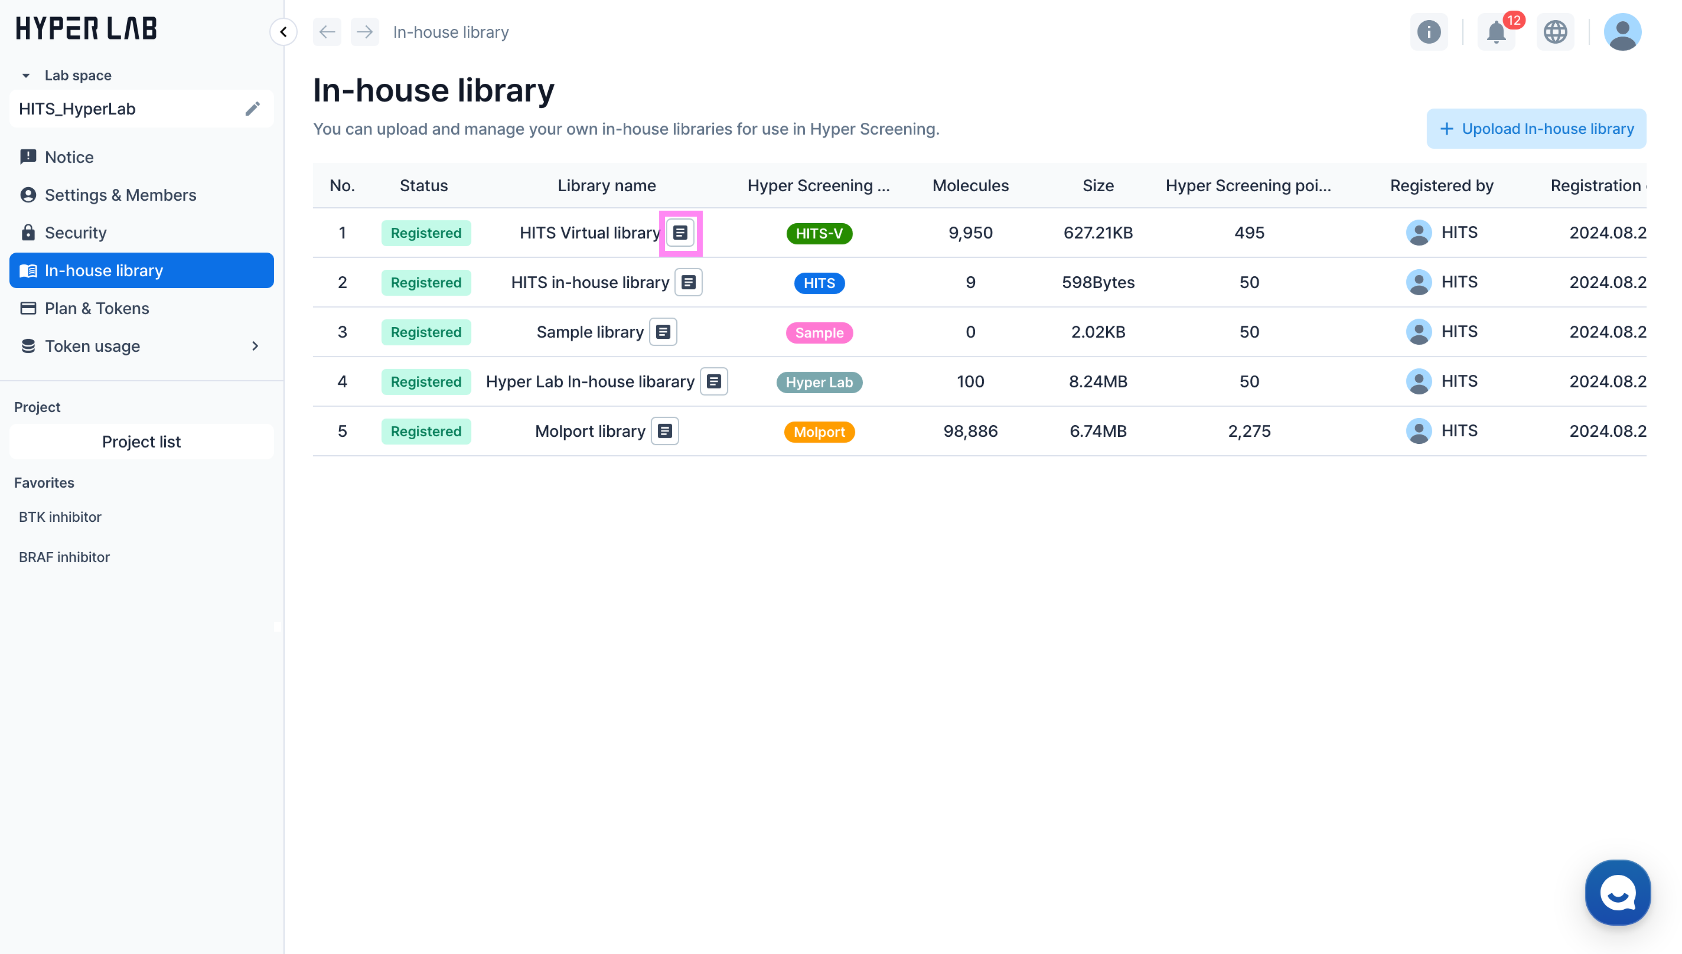Viewport: 1682px width, 954px height.
Task: Open Settings & Members
Action: [120, 195]
